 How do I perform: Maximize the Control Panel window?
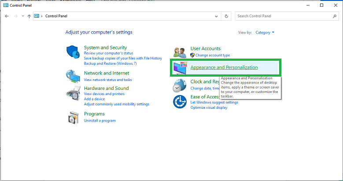(321, 5)
